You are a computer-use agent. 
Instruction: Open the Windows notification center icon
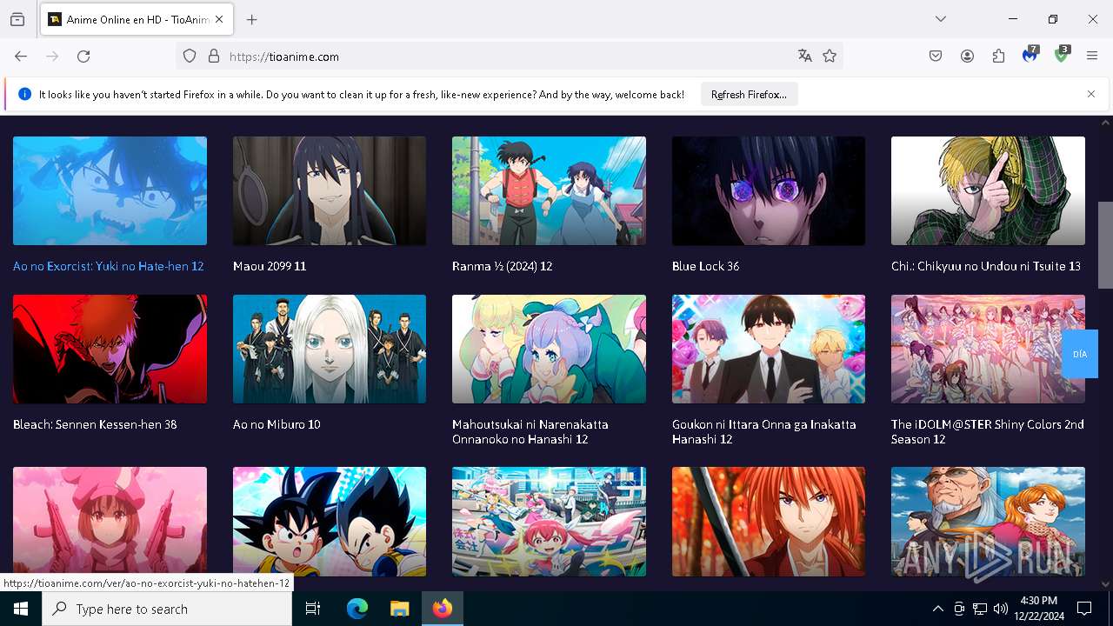pos(1084,609)
